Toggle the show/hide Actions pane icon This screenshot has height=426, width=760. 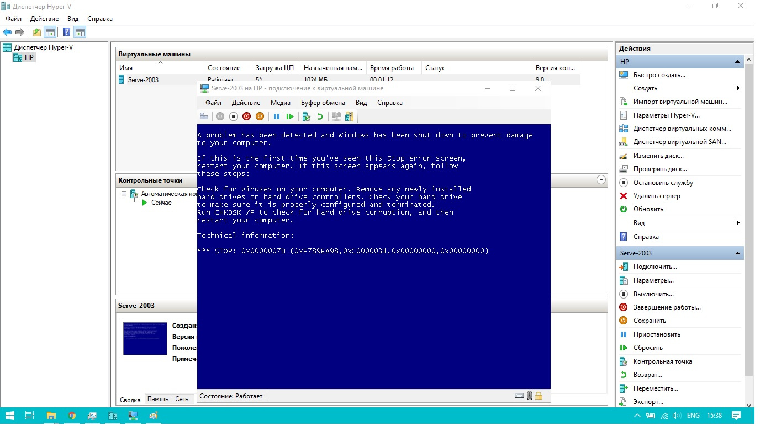[80, 32]
